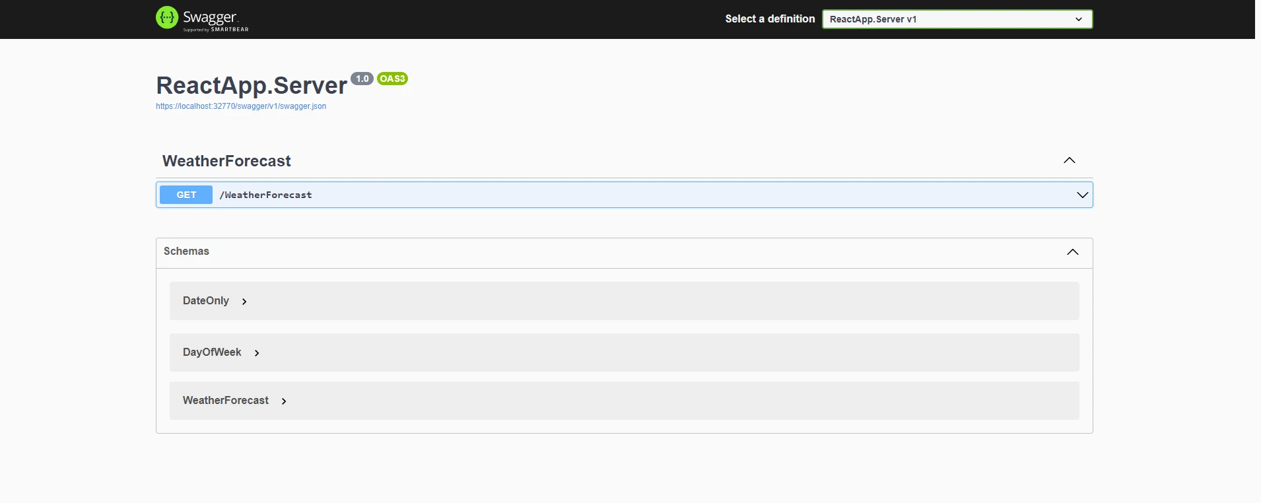1261x503 pixels.
Task: Click the OAS3 green badge
Action: tap(392, 79)
